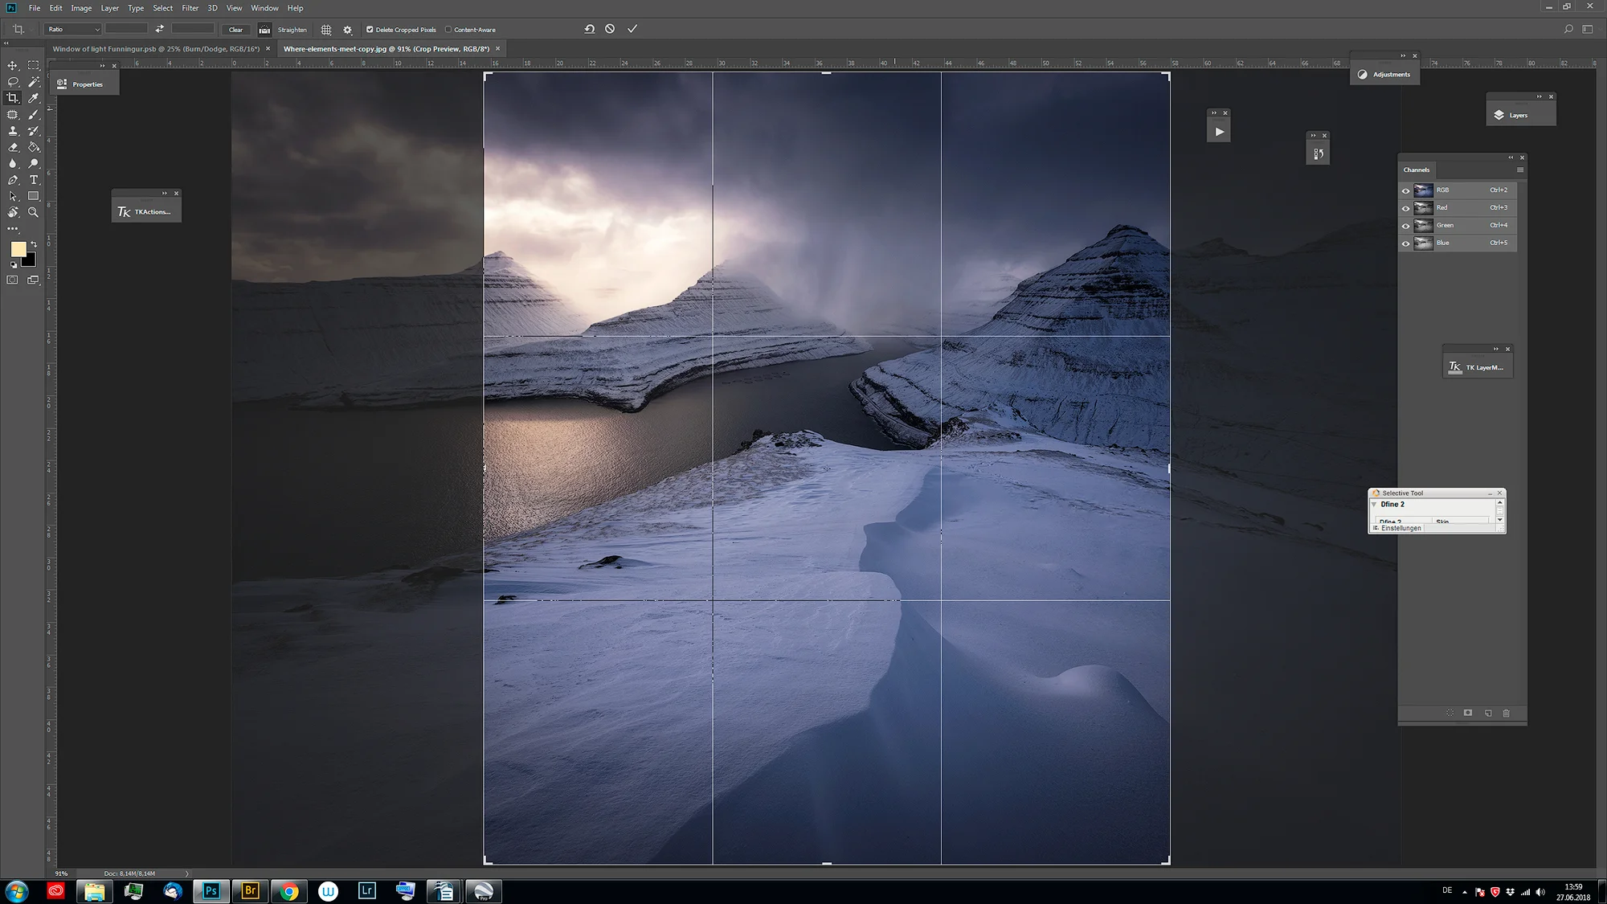Viewport: 1607px width, 904px height.
Task: Select the Channels panel tab
Action: click(x=1417, y=170)
